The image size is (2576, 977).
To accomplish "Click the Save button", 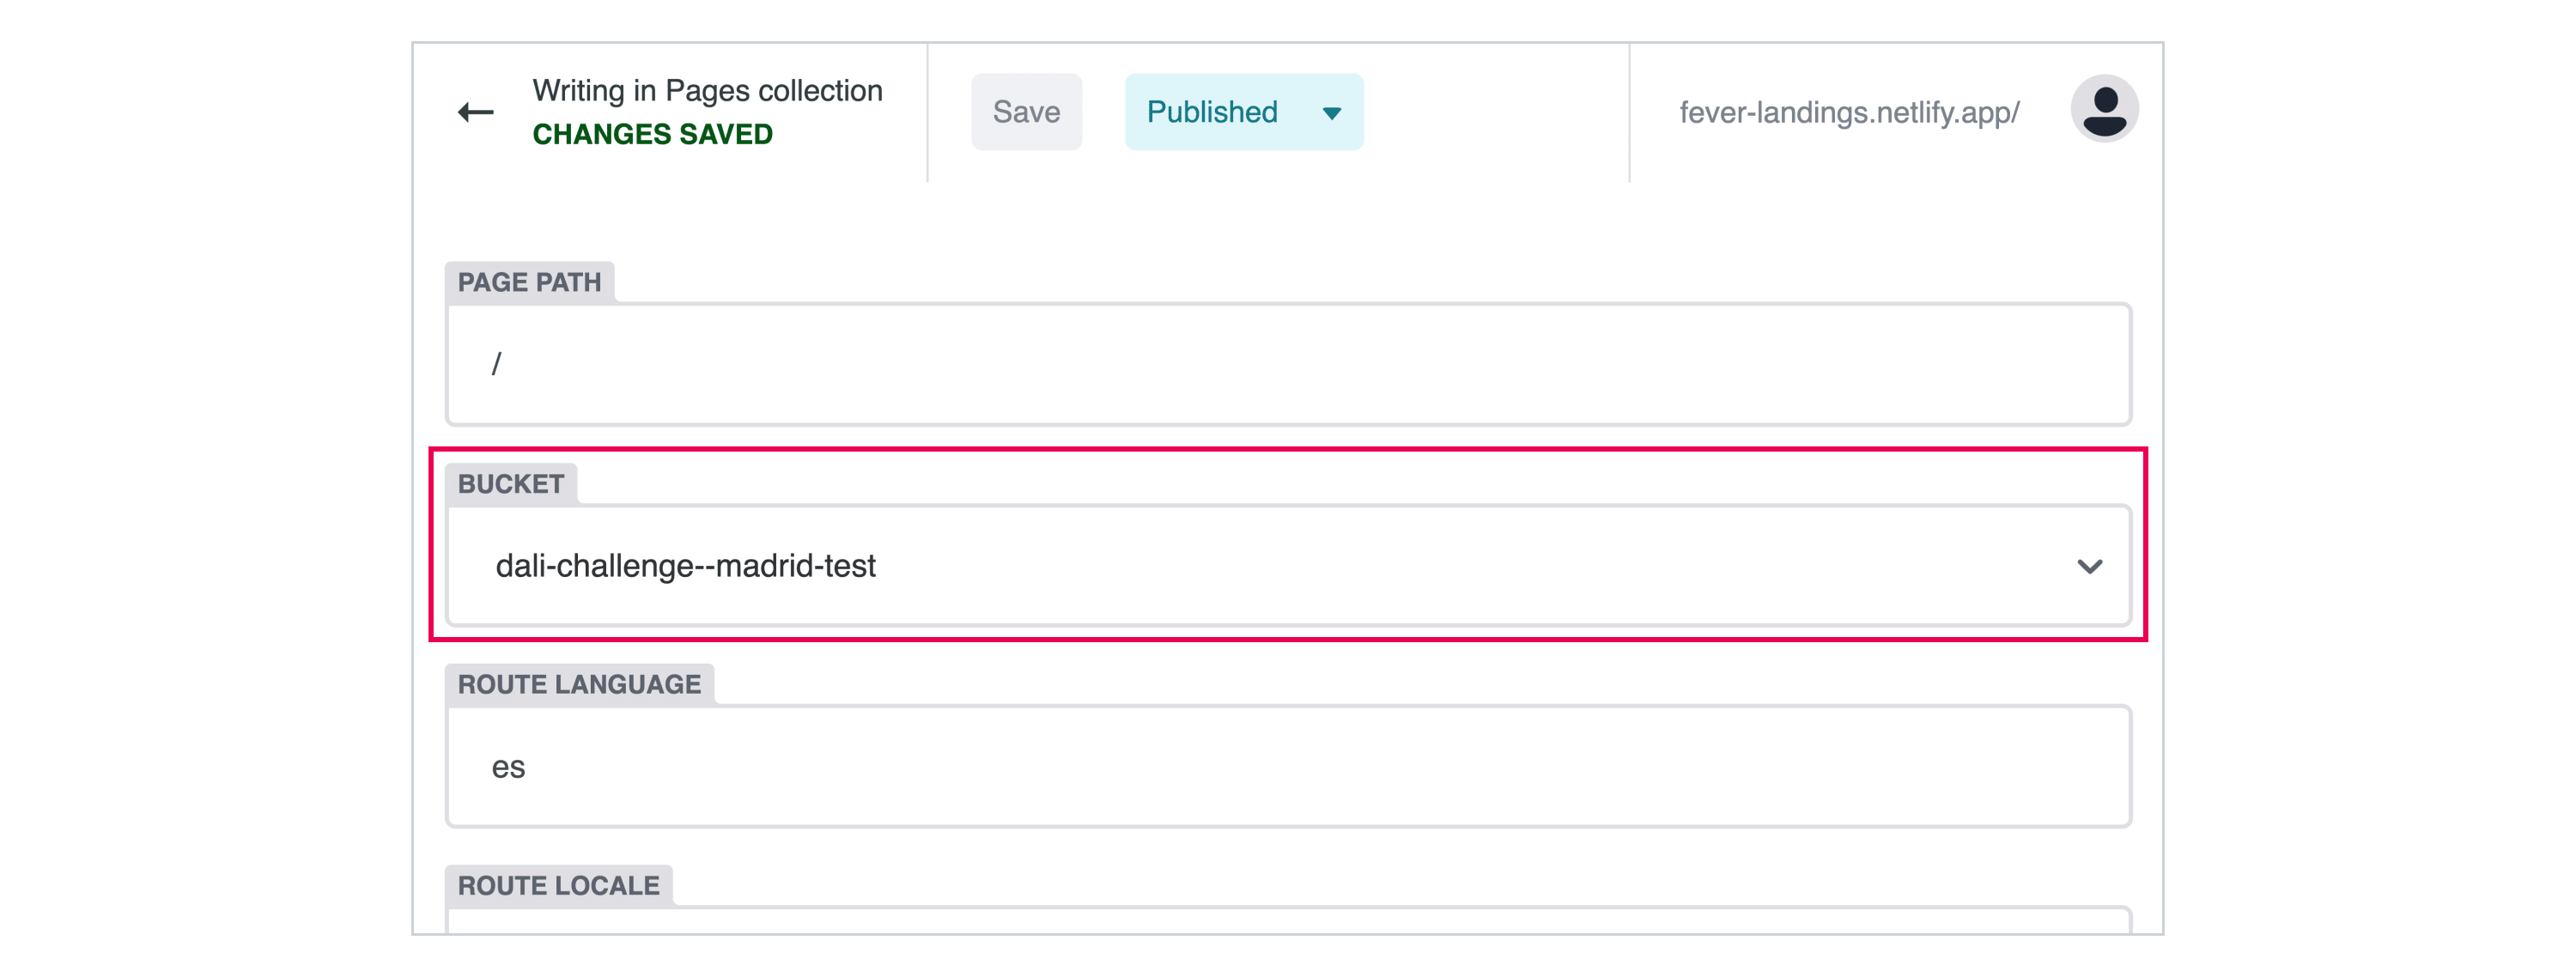I will click(1026, 112).
